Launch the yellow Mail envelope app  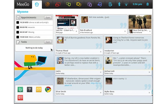tap(39, 90)
